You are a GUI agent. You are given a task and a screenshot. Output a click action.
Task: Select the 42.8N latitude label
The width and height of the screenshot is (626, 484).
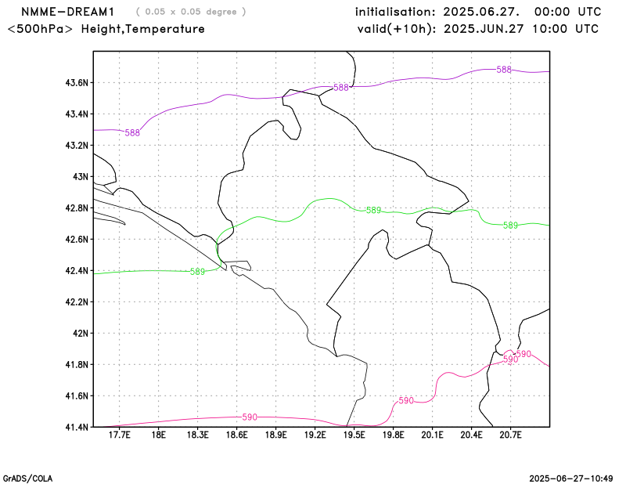77,208
